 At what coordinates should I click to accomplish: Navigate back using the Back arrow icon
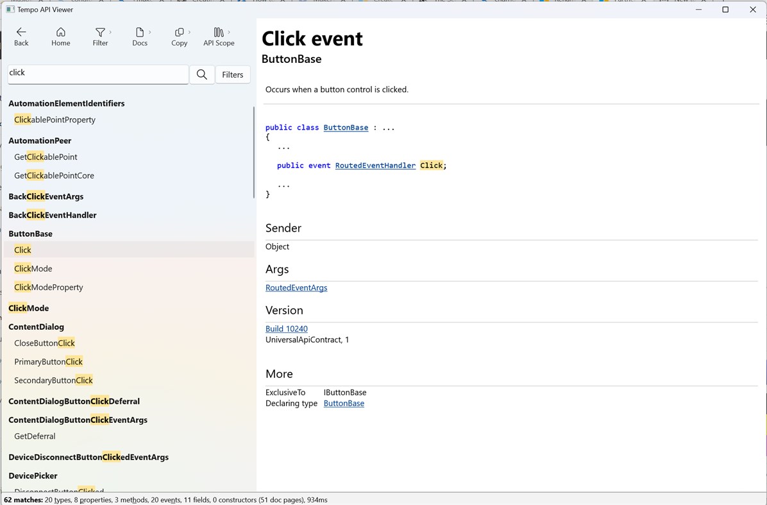[21, 33]
